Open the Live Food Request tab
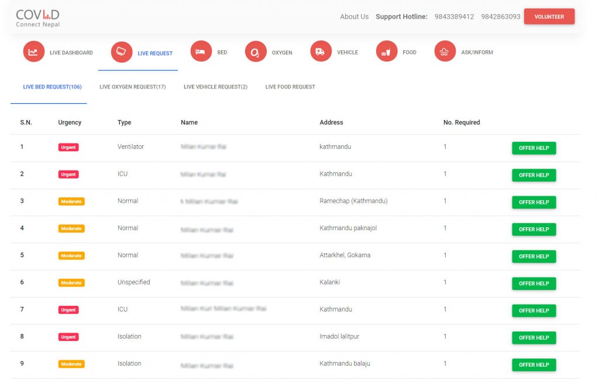Viewport: 599px width, 379px height. click(290, 87)
